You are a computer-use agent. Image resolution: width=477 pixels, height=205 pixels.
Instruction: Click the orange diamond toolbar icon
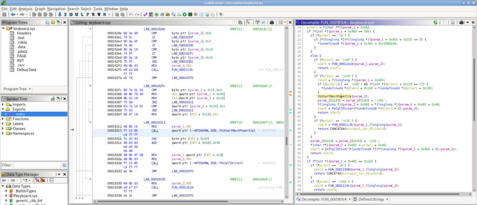196,14
